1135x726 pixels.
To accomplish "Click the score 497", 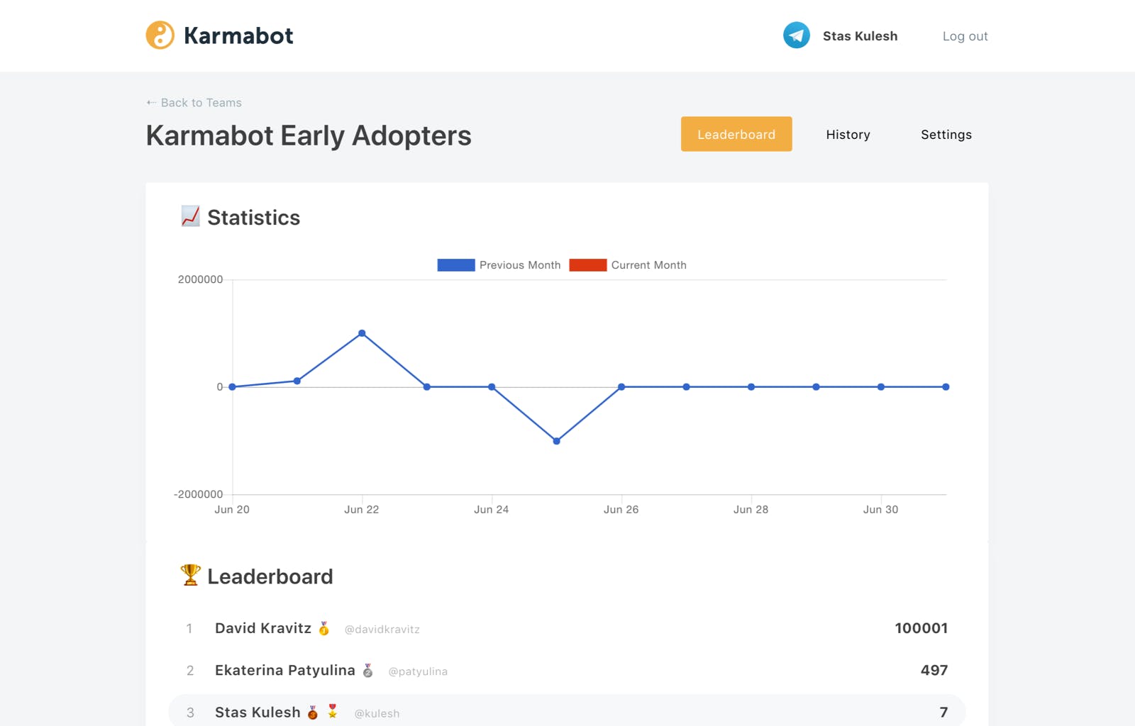I will click(x=934, y=670).
